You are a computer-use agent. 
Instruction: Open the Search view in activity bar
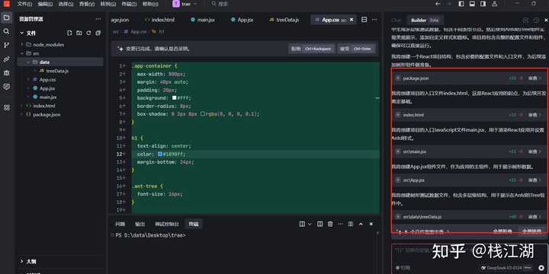click(x=6, y=31)
